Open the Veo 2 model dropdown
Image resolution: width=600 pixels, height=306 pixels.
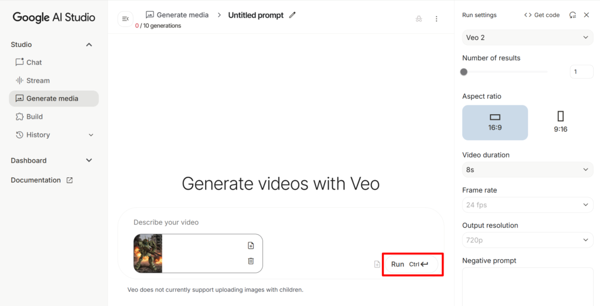pos(528,37)
